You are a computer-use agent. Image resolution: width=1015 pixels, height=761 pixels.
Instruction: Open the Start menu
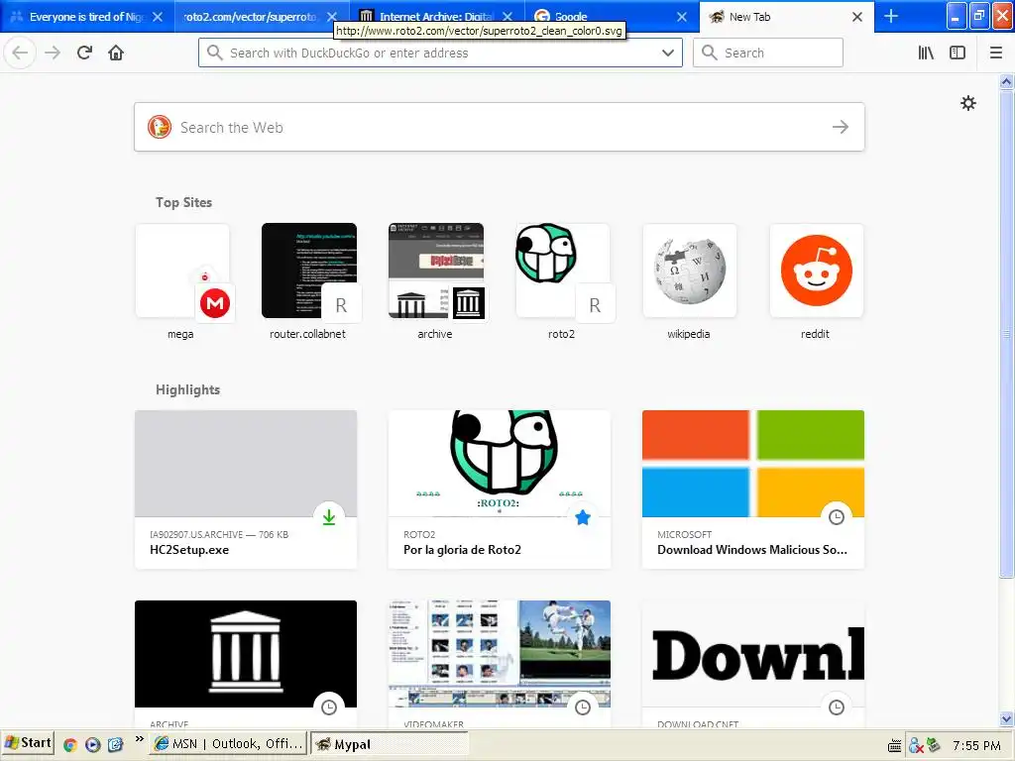[x=28, y=743]
